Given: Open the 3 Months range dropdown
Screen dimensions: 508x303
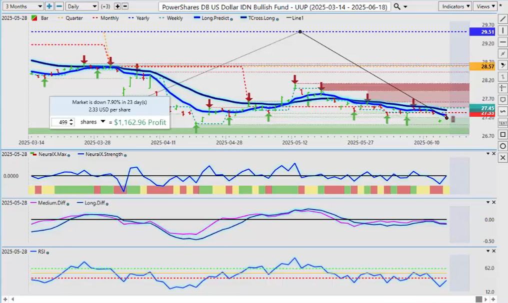Looking at the screenshot, I should tap(22, 6).
